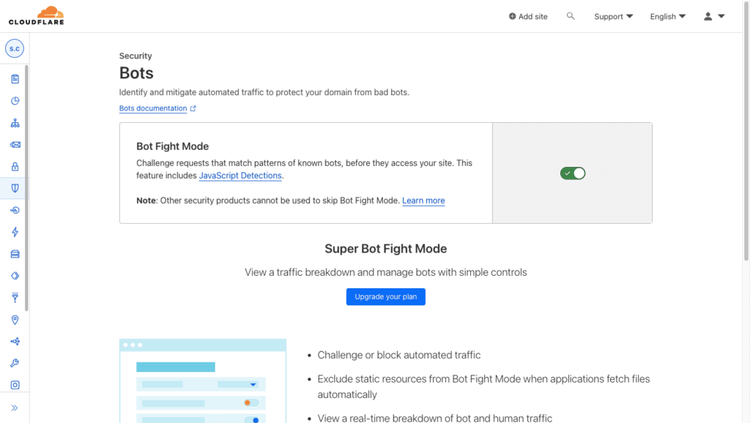Click the sidebar scrollbar handle
750x423 pixels.
pyautogui.click(x=26, y=188)
